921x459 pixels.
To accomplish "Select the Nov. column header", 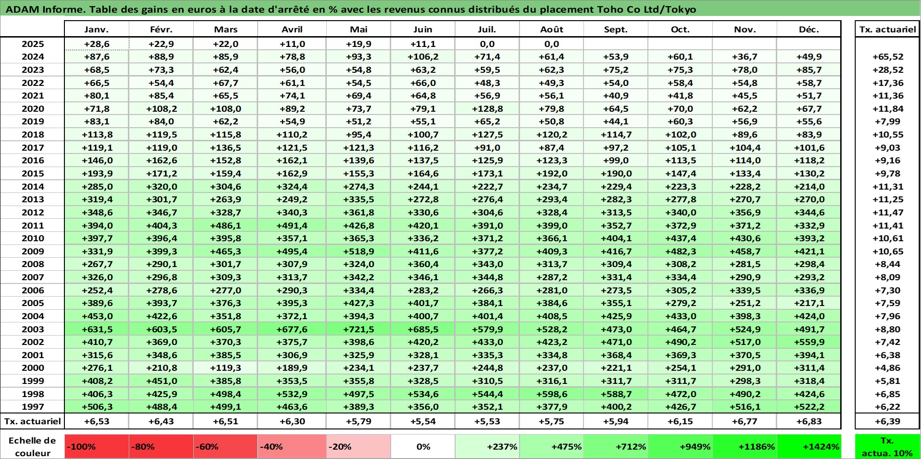I will pyautogui.click(x=745, y=29).
